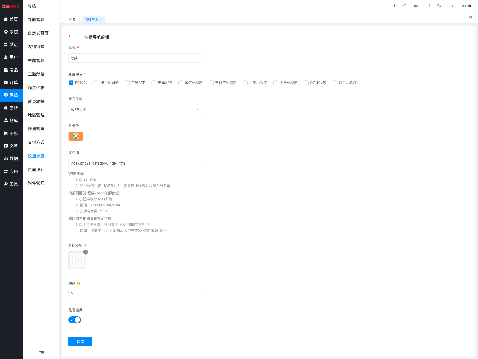Screen dimensions: 478x359
Task: Open the admin user menu
Action: click(466, 6)
